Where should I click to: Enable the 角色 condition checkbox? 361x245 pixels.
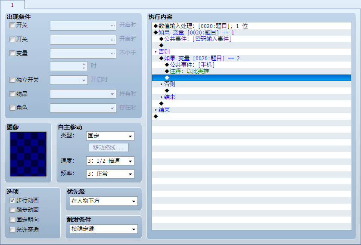coord(12,108)
